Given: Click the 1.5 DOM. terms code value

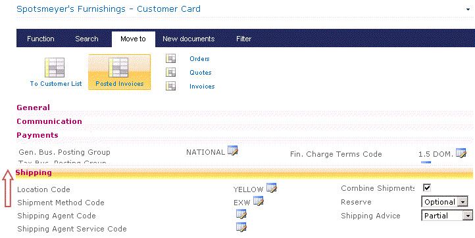Looking at the screenshot, I should pos(436,154).
